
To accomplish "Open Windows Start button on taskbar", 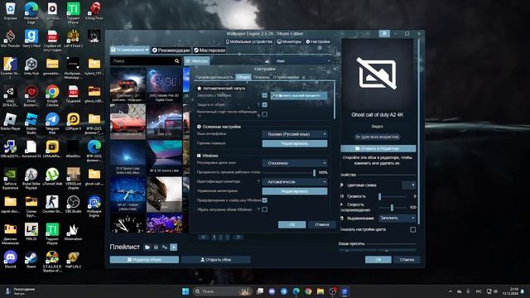I will tap(185, 291).
